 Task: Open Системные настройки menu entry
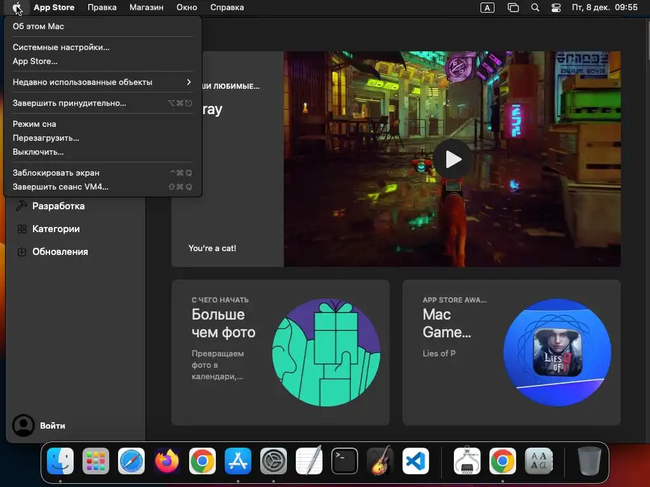(x=102, y=47)
